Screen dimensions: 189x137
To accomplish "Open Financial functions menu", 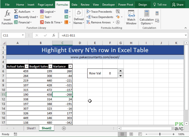I will [23, 22].
